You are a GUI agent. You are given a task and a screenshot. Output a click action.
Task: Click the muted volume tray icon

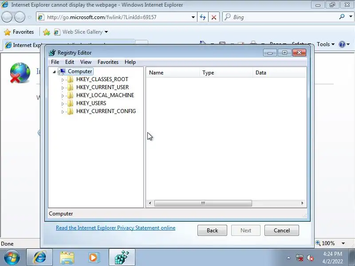(x=310, y=258)
